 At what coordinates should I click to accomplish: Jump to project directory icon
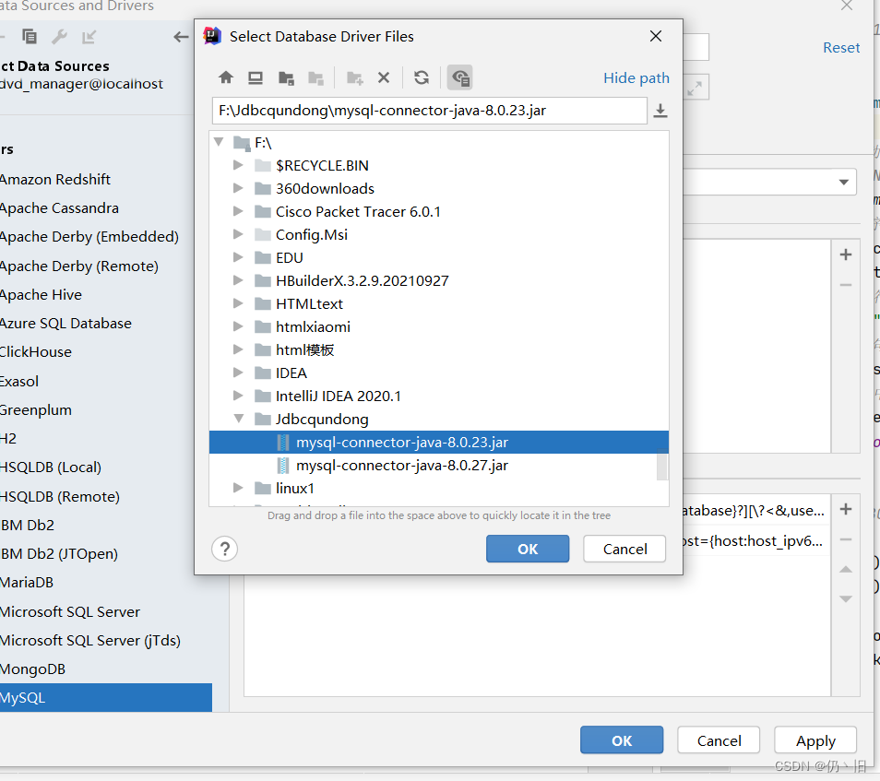click(x=286, y=77)
